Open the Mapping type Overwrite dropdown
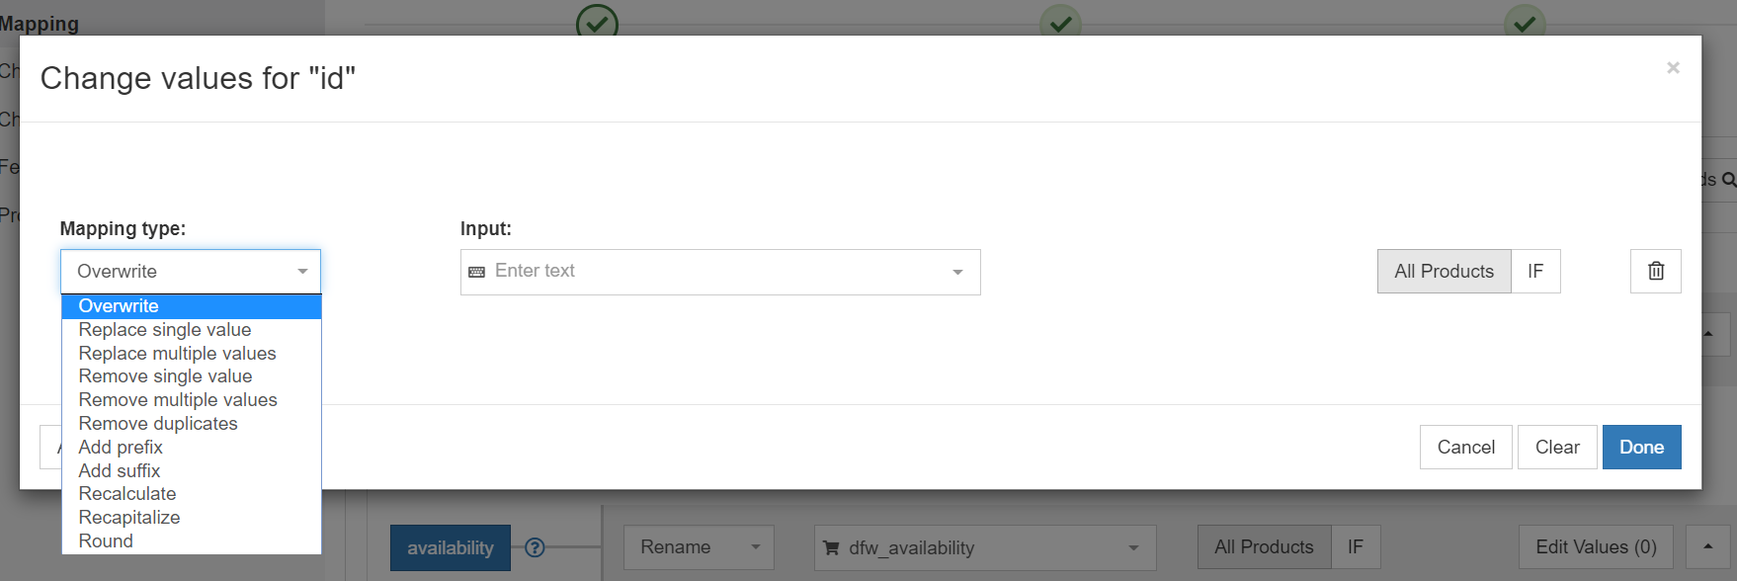Viewport: 1737px width, 581px height. (191, 271)
